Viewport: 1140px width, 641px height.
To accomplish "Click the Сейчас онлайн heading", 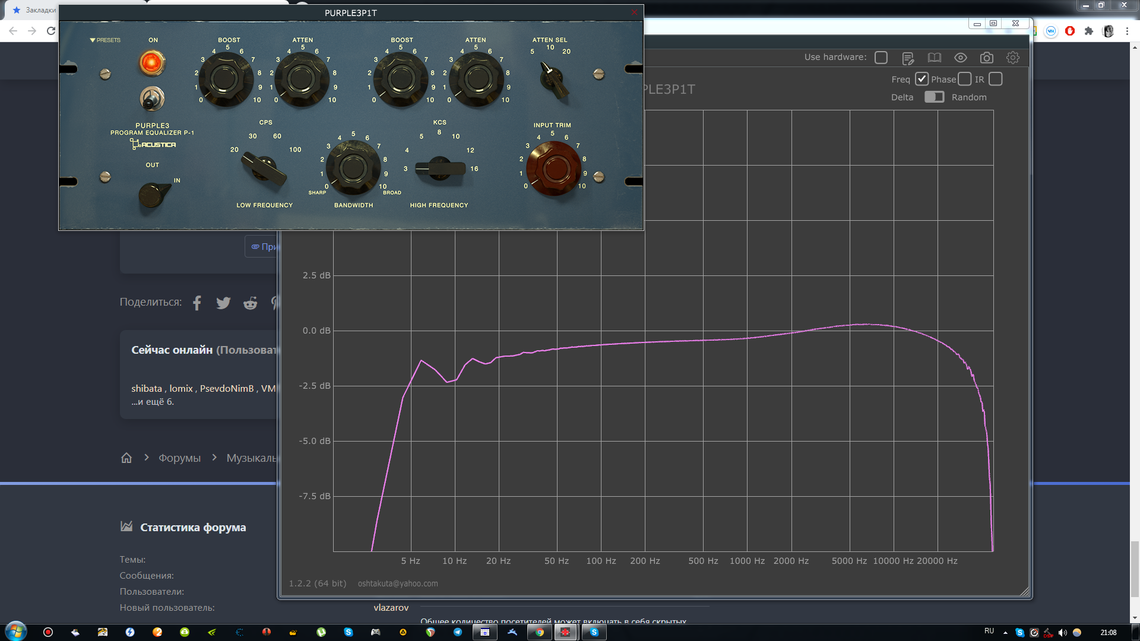I will [x=172, y=350].
